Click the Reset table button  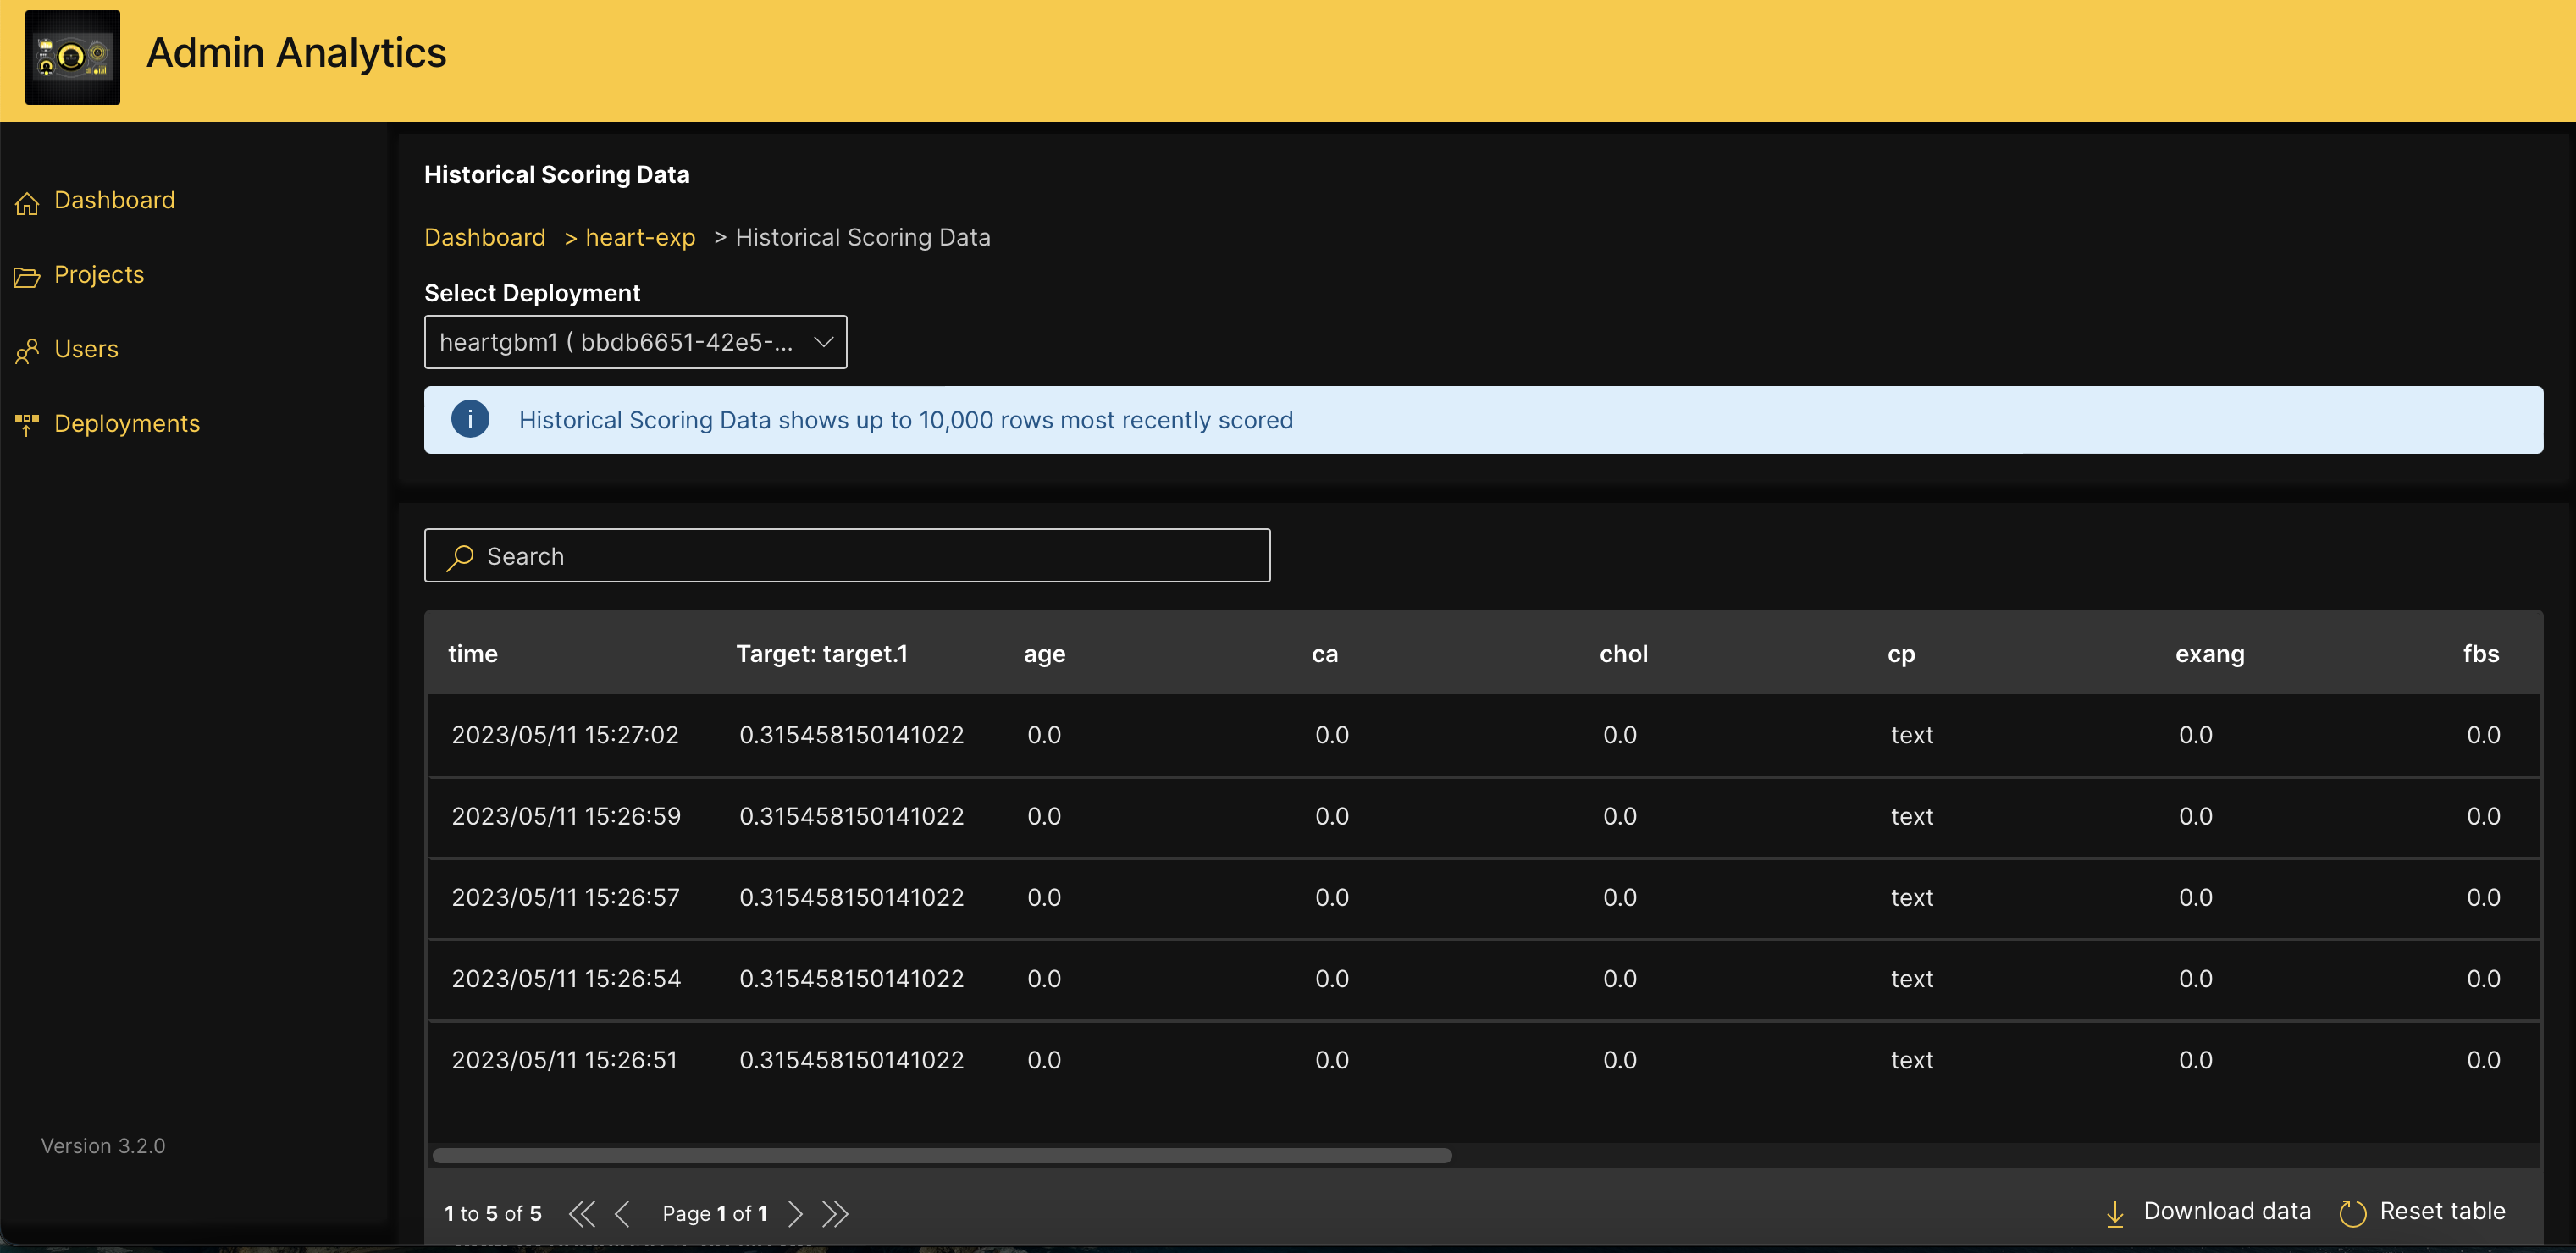pos(2424,1211)
